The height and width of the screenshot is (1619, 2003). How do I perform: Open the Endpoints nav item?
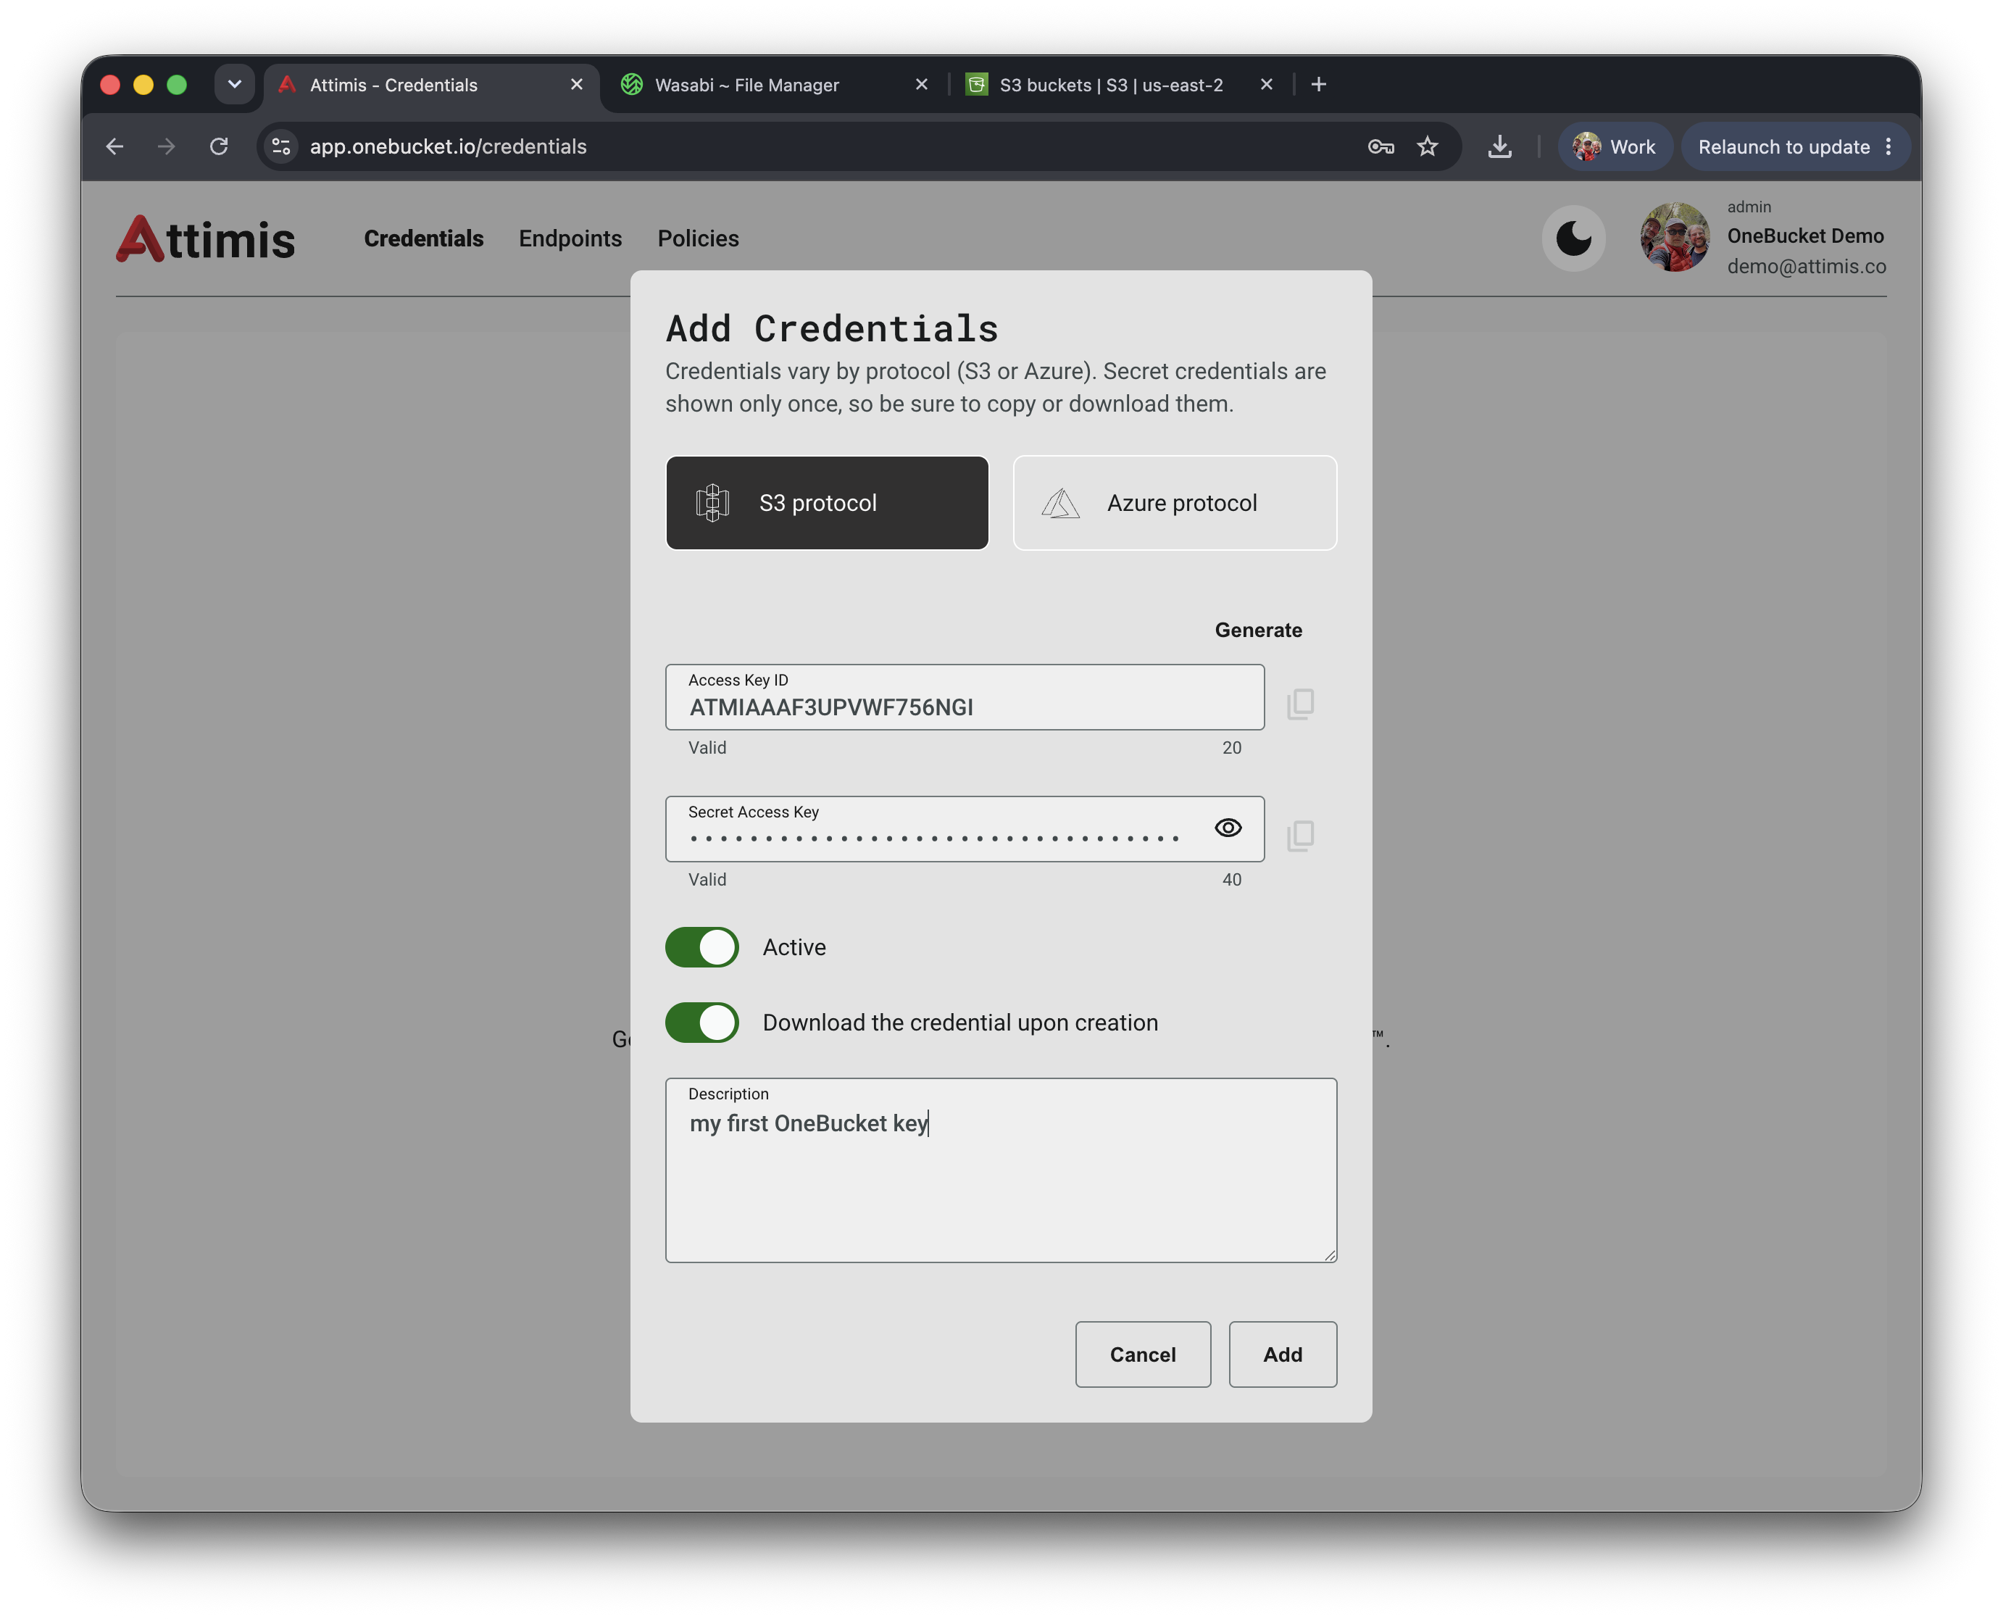point(571,238)
